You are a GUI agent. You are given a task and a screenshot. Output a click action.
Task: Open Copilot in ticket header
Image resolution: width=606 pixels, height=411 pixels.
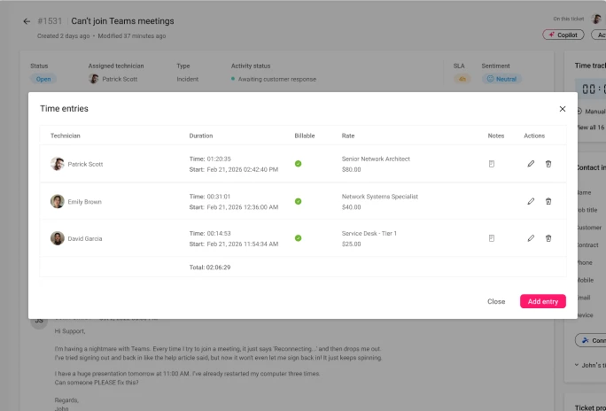coord(563,35)
